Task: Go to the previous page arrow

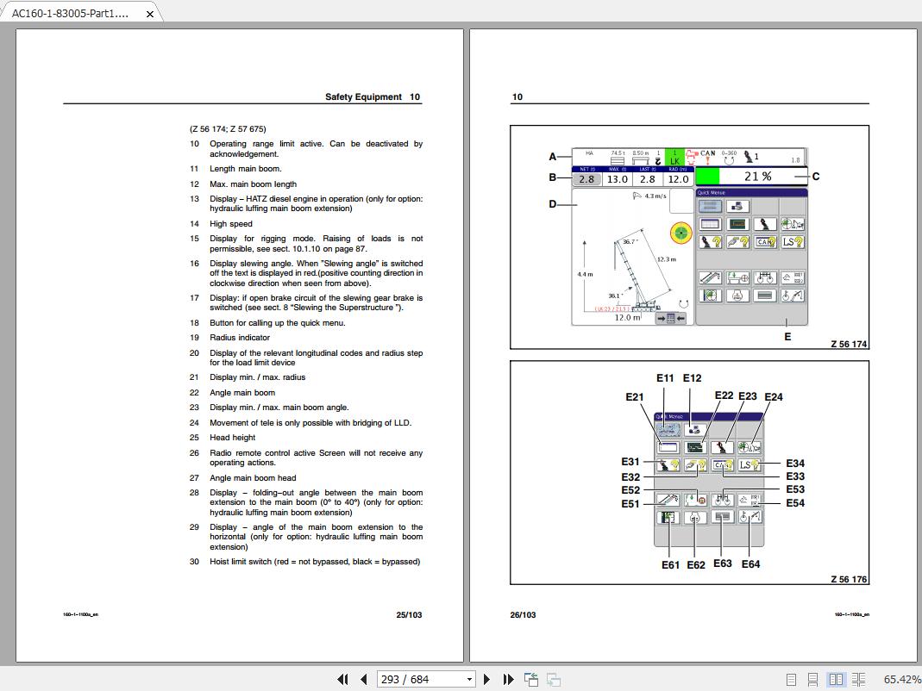Action: pyautogui.click(x=364, y=679)
